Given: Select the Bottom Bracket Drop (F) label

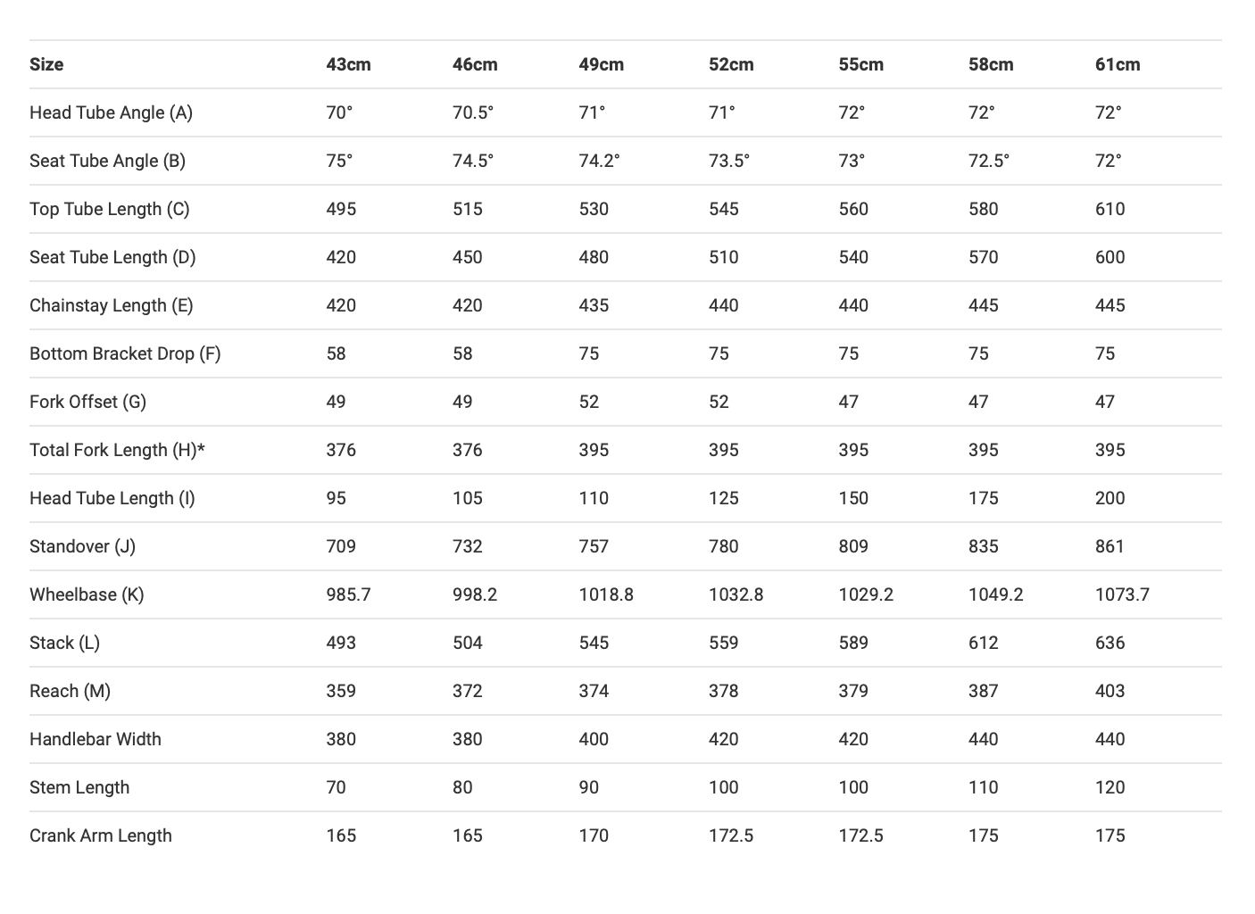Looking at the screenshot, I should click(125, 353).
